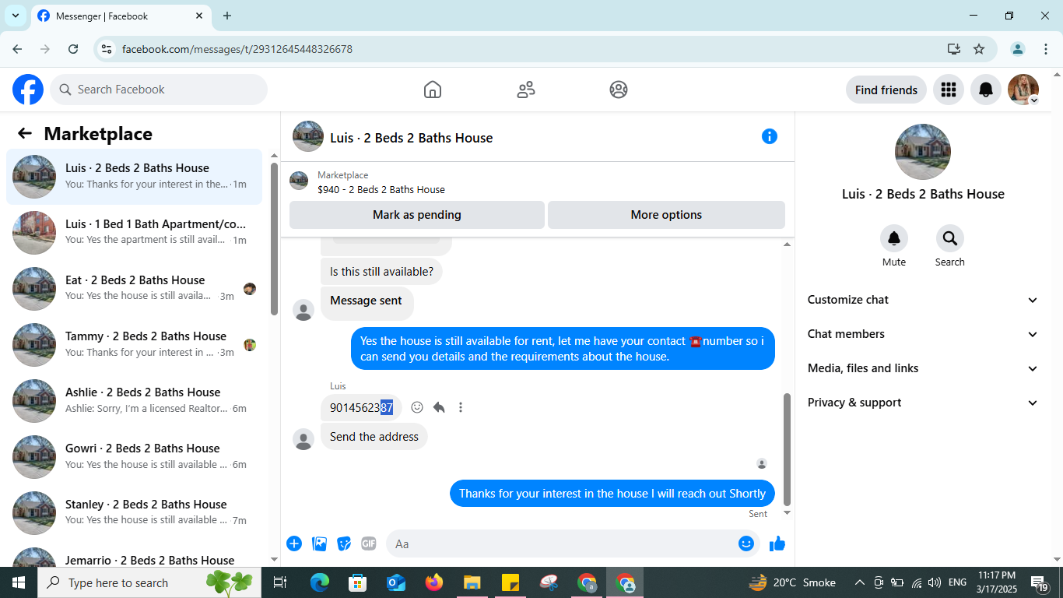The height and width of the screenshot is (598, 1063).
Task: Click the Facebook logo icon
Action: [x=28, y=90]
